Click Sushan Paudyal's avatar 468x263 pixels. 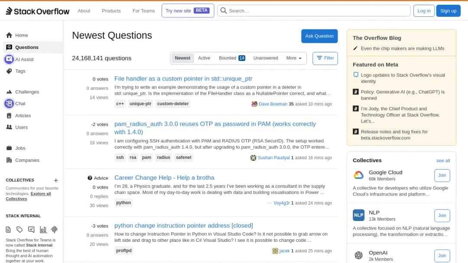[253, 157]
